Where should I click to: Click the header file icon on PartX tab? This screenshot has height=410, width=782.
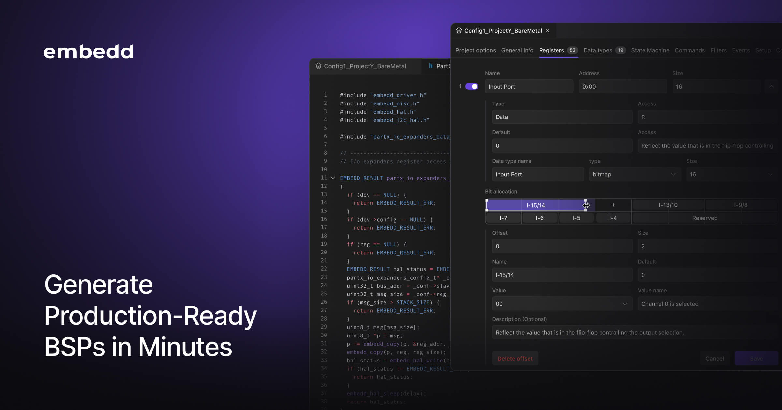[x=431, y=66]
